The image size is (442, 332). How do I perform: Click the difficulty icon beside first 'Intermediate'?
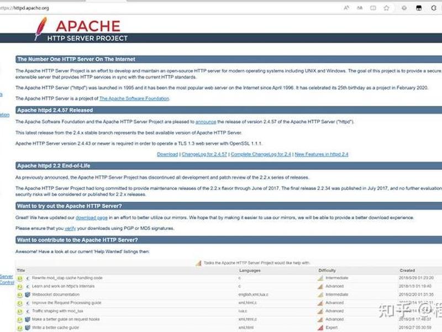pyautogui.click(x=320, y=278)
